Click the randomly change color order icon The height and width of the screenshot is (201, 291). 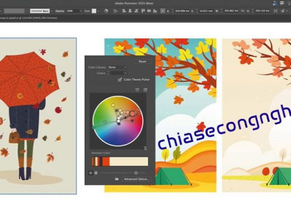pos(137,90)
